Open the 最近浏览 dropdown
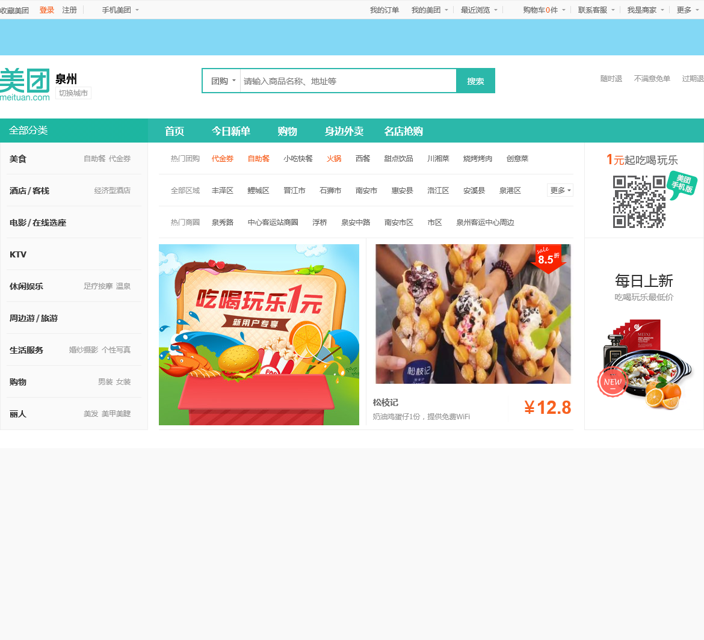Screen dimensions: 704x640 point(479,10)
